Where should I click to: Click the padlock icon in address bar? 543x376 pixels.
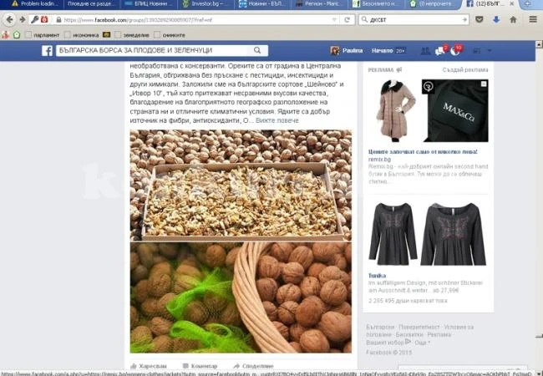[58, 20]
